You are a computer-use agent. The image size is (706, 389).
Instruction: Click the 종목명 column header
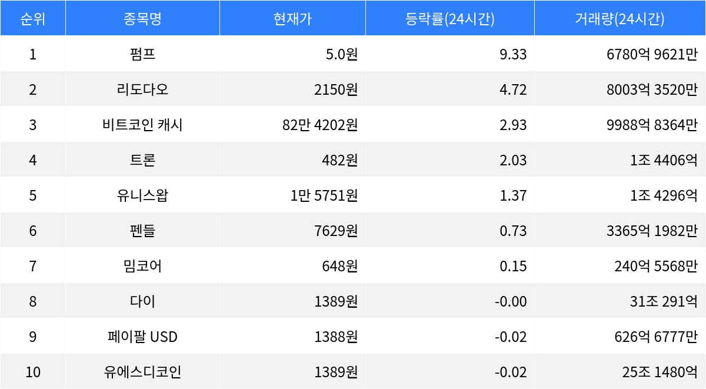point(142,18)
